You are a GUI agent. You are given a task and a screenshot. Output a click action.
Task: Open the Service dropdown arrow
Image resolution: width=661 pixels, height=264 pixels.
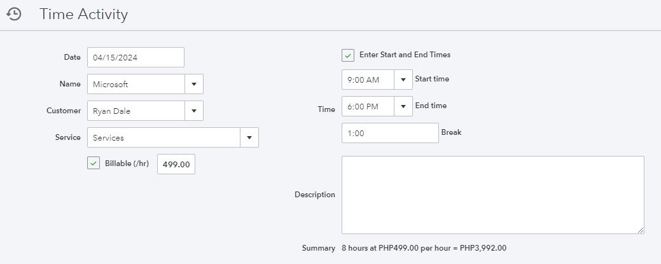249,137
